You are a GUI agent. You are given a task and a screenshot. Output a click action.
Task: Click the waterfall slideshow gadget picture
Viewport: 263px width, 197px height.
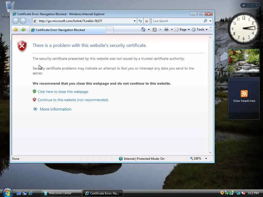(243, 61)
